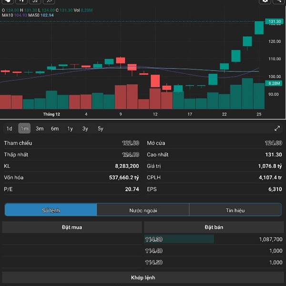Open the Sổ lệnh tab
Screen dimensions: 286x286
(51, 210)
